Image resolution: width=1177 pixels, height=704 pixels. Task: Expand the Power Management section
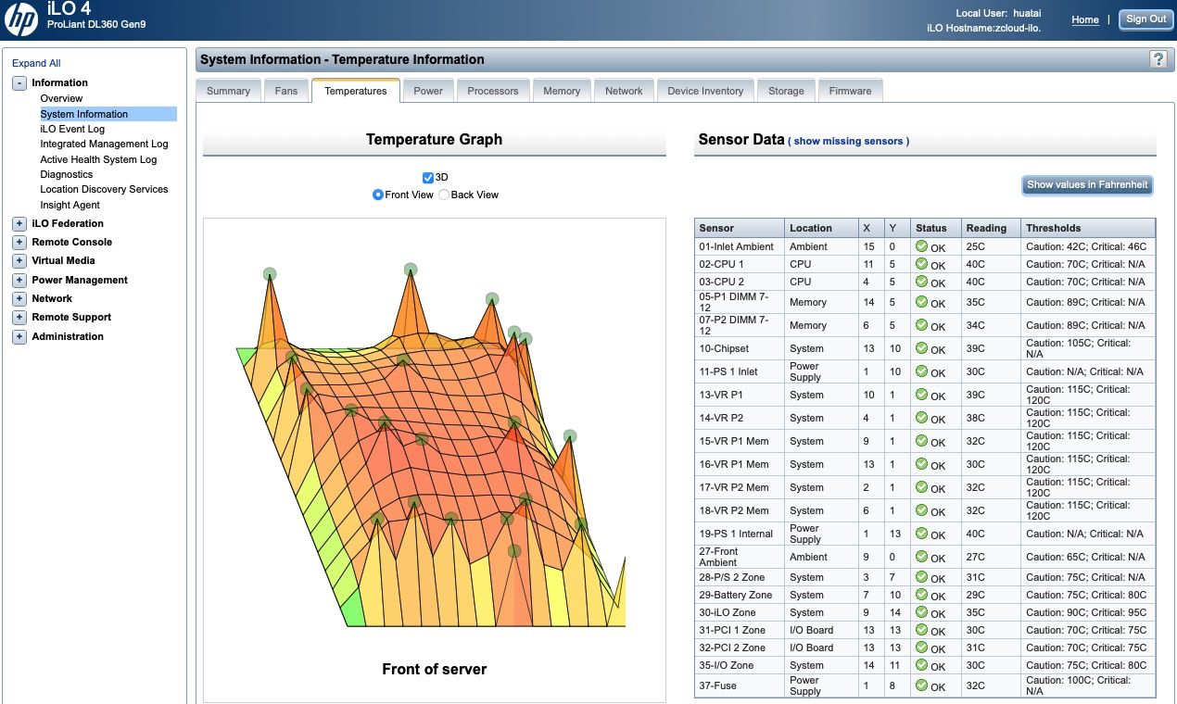19,280
